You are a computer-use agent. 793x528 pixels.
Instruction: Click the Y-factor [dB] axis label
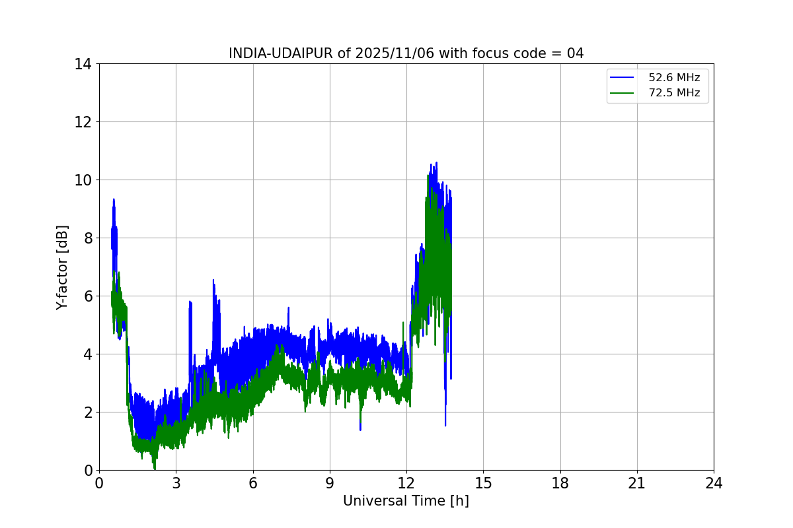(62, 267)
